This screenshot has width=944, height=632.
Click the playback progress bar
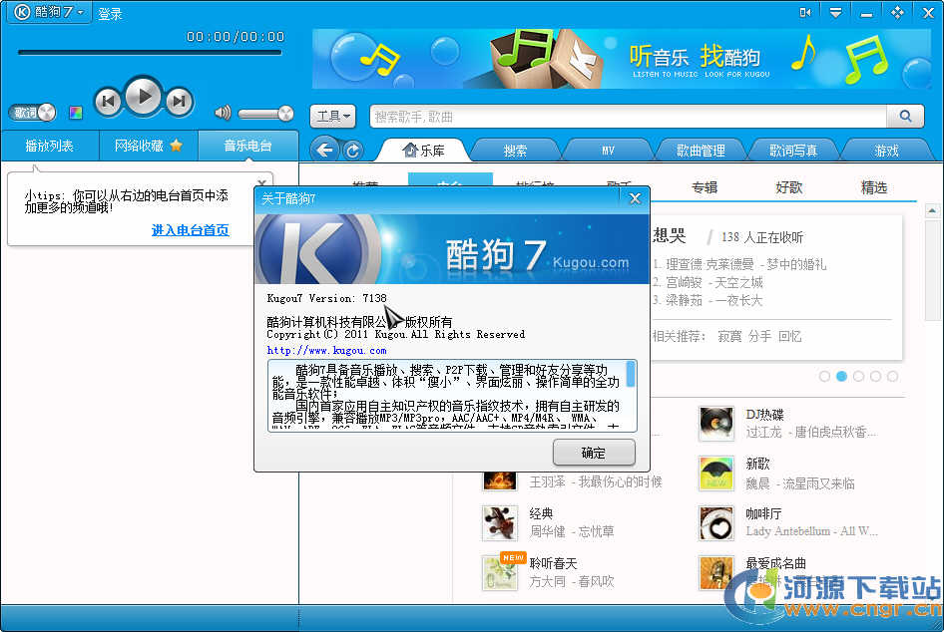150,52
